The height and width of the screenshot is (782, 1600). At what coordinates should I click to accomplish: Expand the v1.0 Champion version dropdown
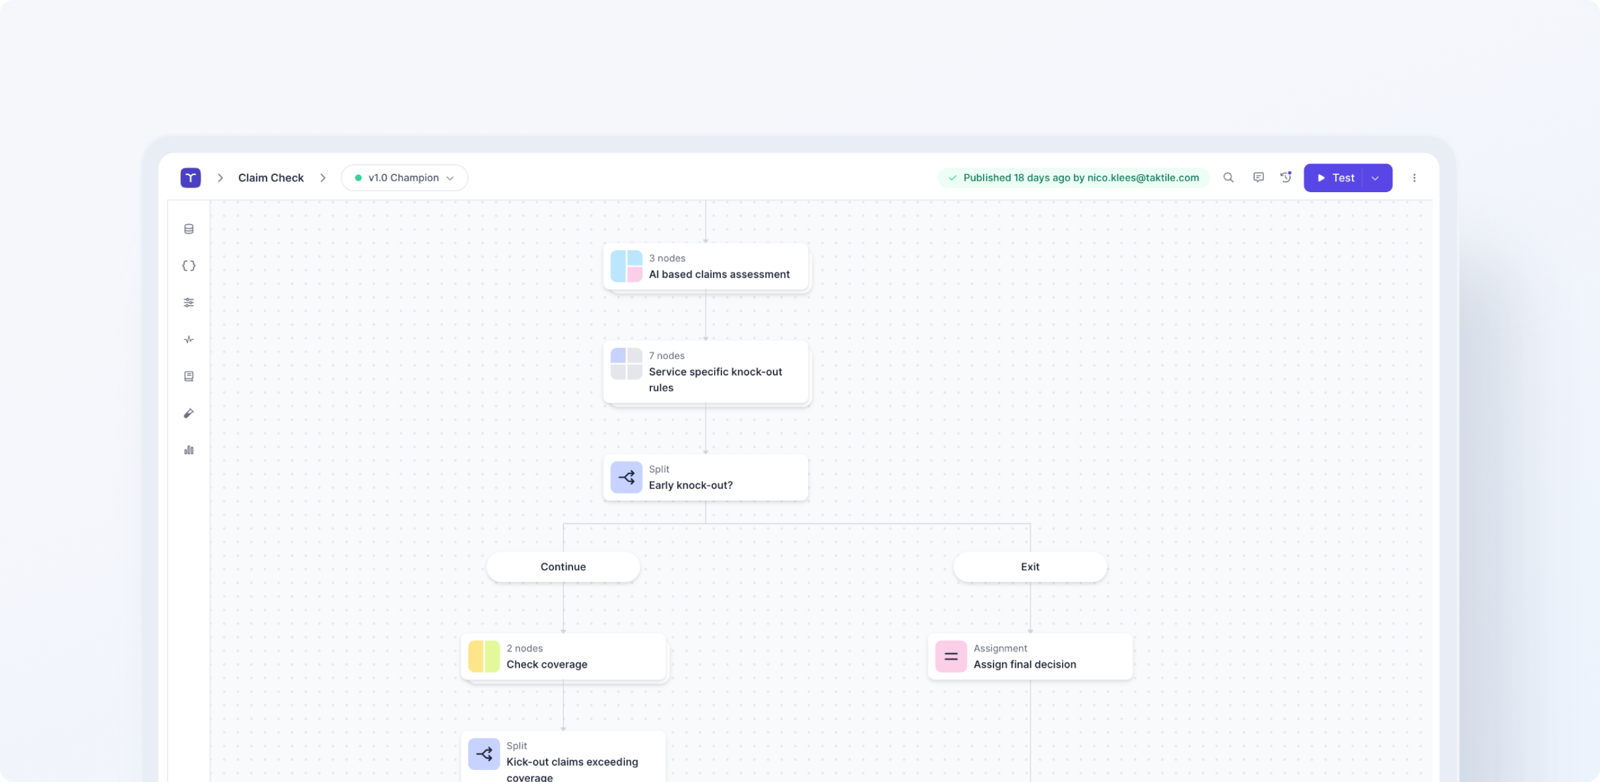[404, 178]
